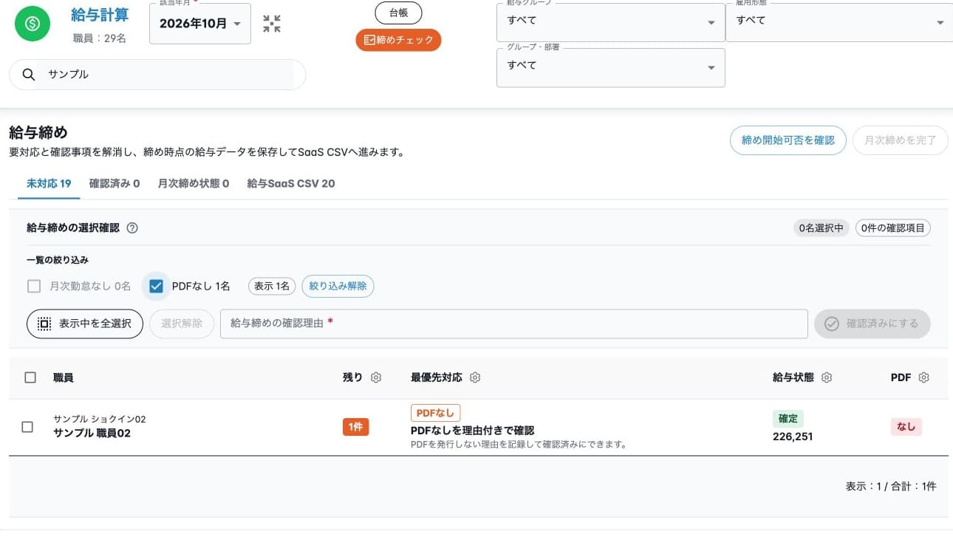The image size is (953, 554).
Task: Expand the 雇用形態 dropdown
Action: 839,22
